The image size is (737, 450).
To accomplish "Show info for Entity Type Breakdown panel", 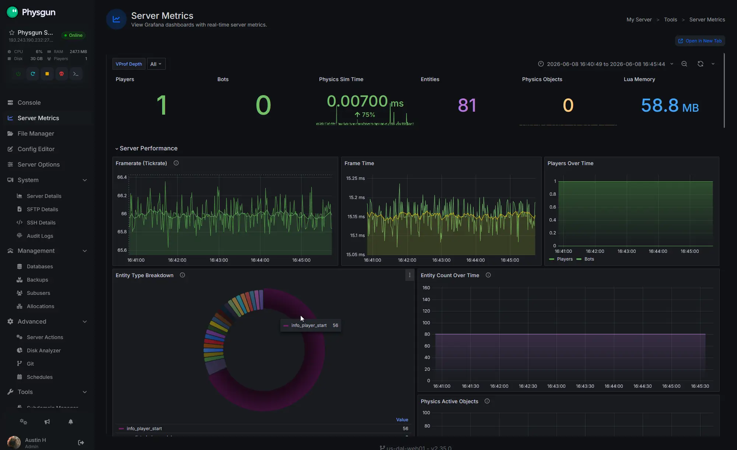I will tap(182, 275).
